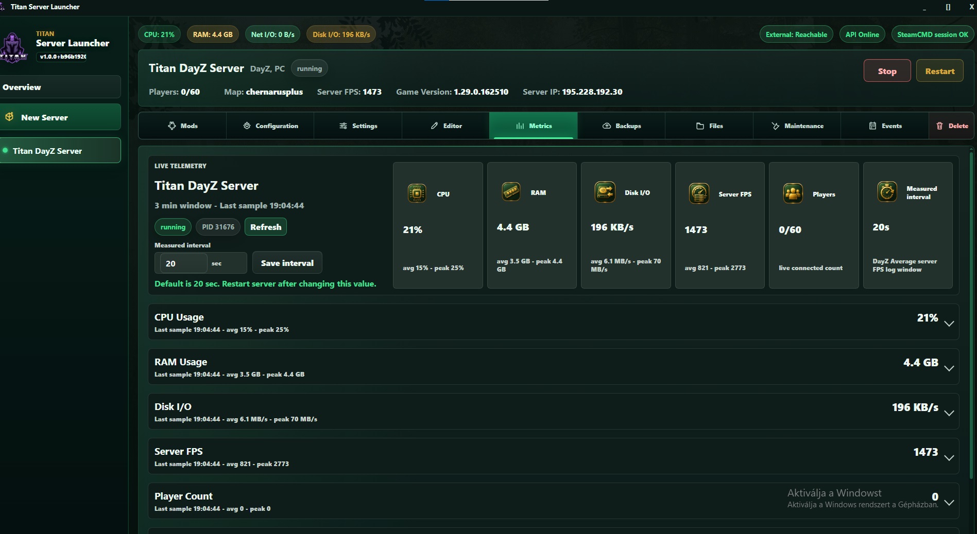977x534 pixels.
Task: Click the Metrics bar chart icon
Action: (x=520, y=126)
